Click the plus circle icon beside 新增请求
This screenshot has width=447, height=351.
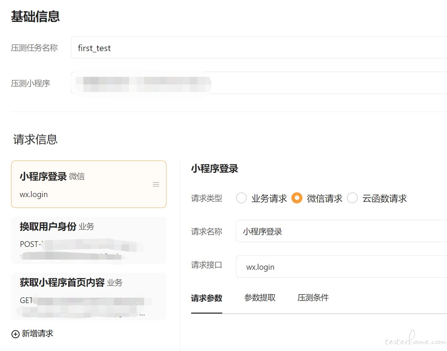pyautogui.click(x=16, y=334)
